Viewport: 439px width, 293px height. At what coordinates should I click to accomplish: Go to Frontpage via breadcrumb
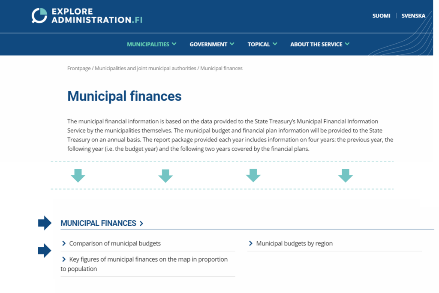coord(79,68)
